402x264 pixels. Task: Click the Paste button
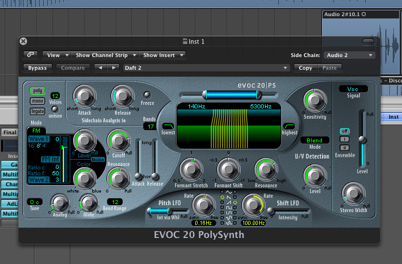coord(329,68)
